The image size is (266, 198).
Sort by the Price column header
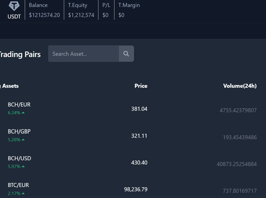click(141, 86)
